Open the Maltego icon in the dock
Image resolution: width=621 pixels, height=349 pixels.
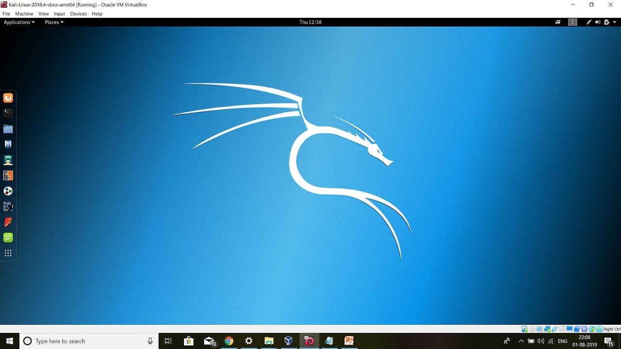[8, 191]
